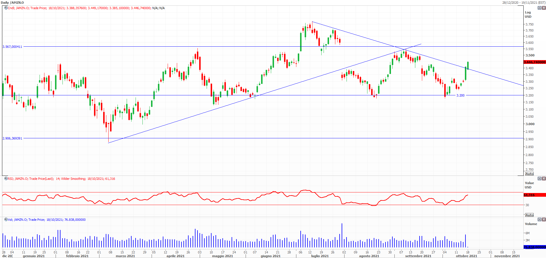Select the Cndl /AMZN.O Trade Price legend
The height and width of the screenshot is (258, 546).
[86, 8]
